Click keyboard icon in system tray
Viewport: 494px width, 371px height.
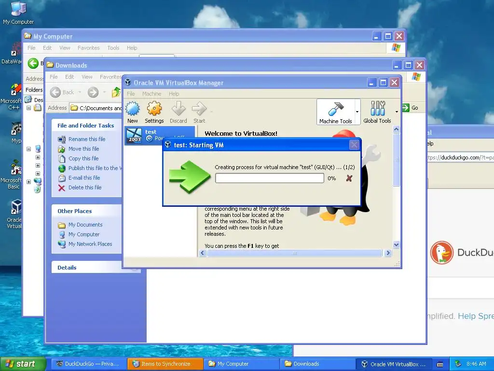[x=440, y=364]
